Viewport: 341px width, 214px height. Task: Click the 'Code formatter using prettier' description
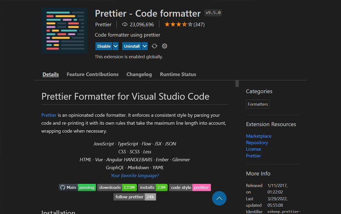coord(127,35)
